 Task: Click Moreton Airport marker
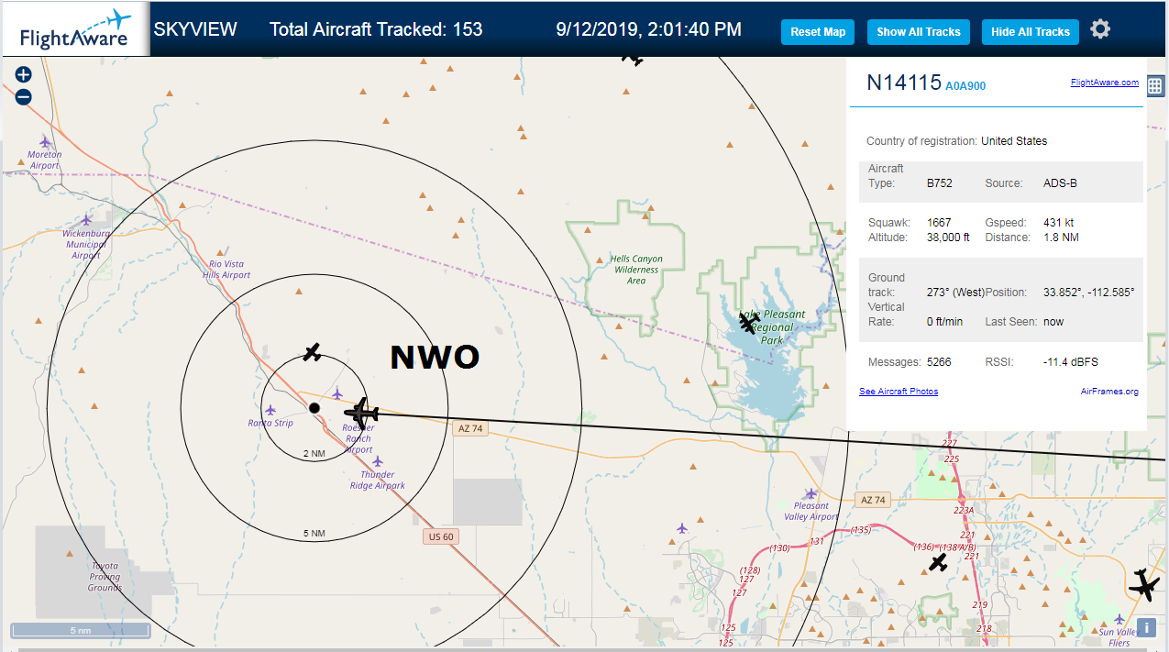[x=46, y=141]
